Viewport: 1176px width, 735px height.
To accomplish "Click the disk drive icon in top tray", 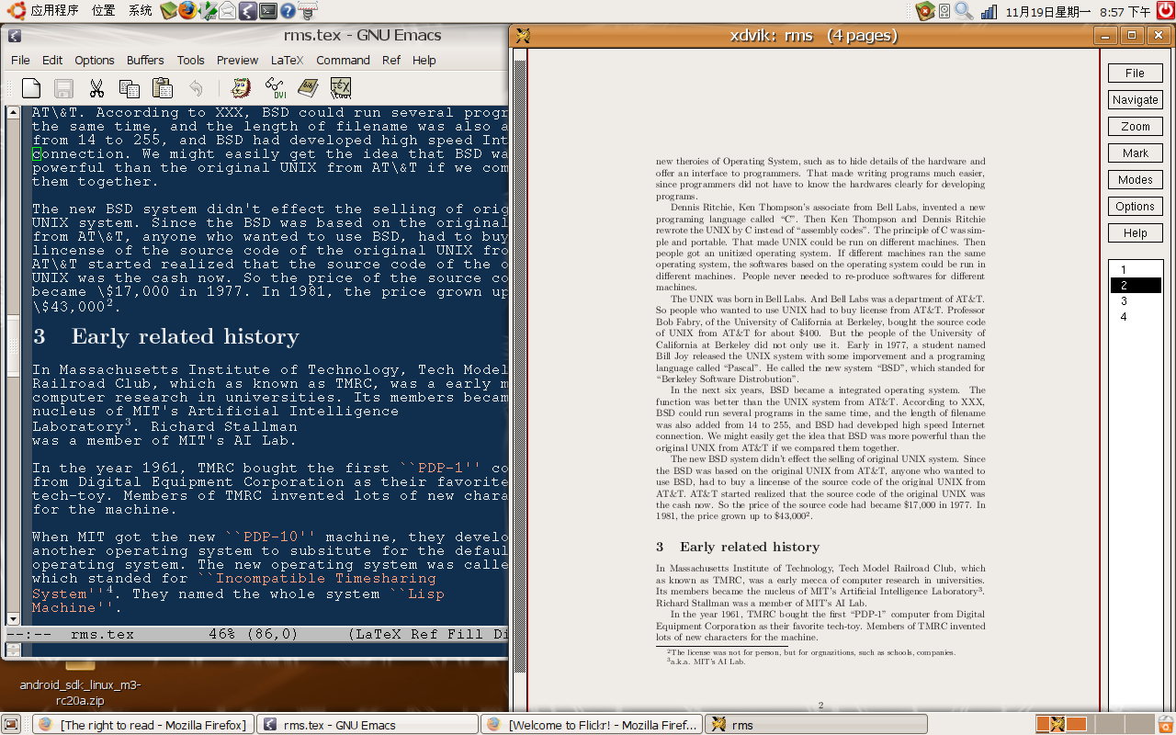I will (944, 11).
